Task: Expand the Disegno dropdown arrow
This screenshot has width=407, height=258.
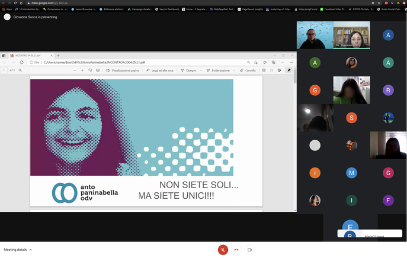Action: tap(201, 70)
